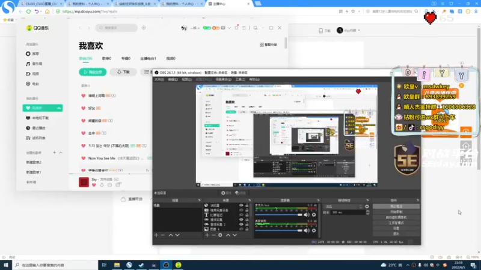Open 本地和下载 in QQ音乐 sidebar
This screenshot has width=481, height=270.
(x=37, y=118)
